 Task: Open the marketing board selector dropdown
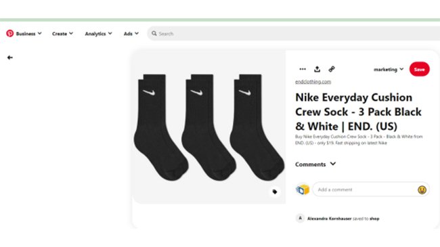(389, 69)
